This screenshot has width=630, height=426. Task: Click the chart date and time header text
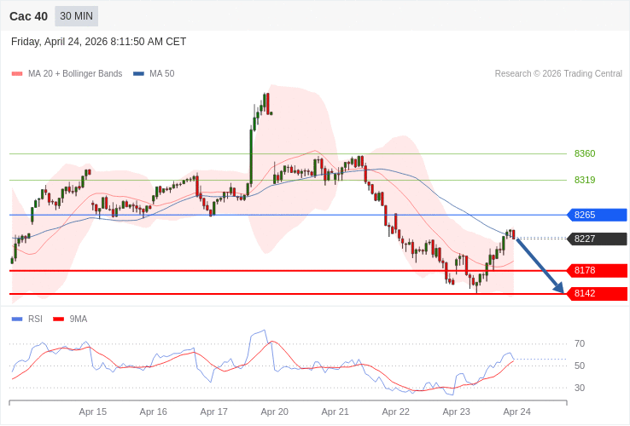98,42
